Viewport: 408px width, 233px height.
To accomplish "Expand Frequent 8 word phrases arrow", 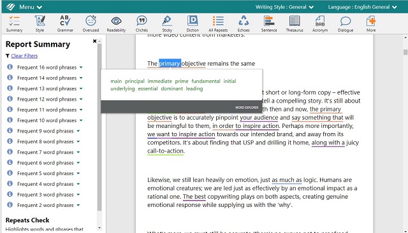I will click(78, 141).
